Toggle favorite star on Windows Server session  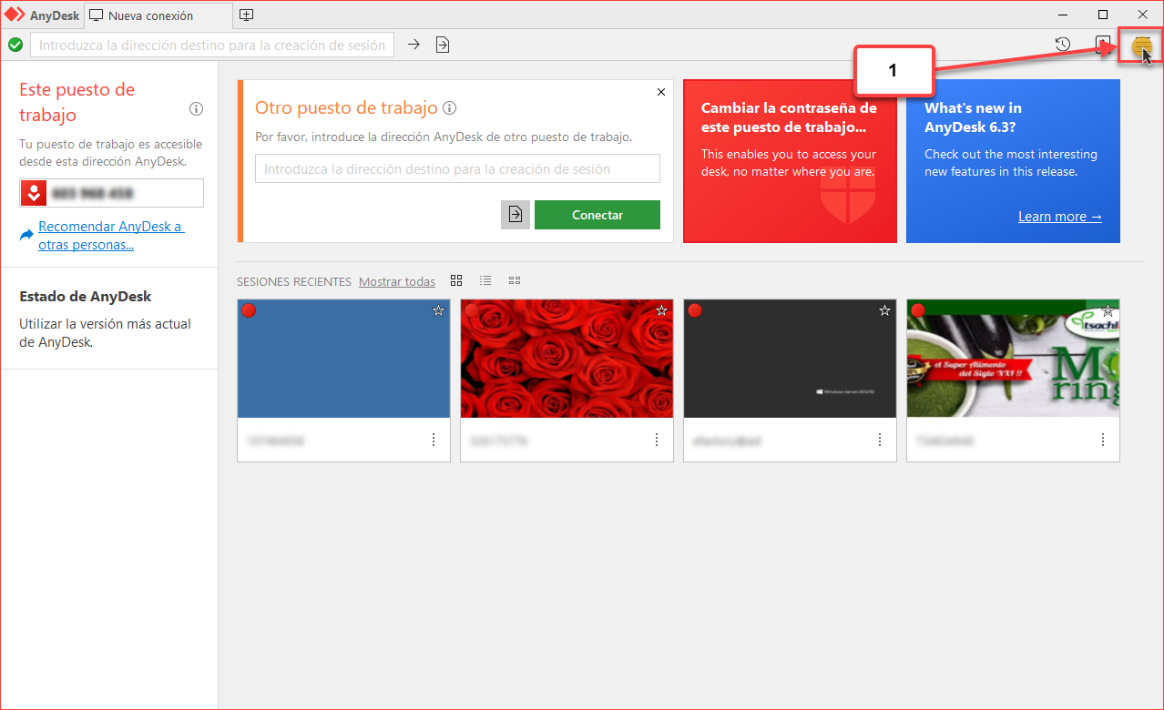[884, 310]
